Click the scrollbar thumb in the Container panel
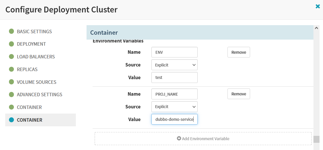 [x=317, y=139]
